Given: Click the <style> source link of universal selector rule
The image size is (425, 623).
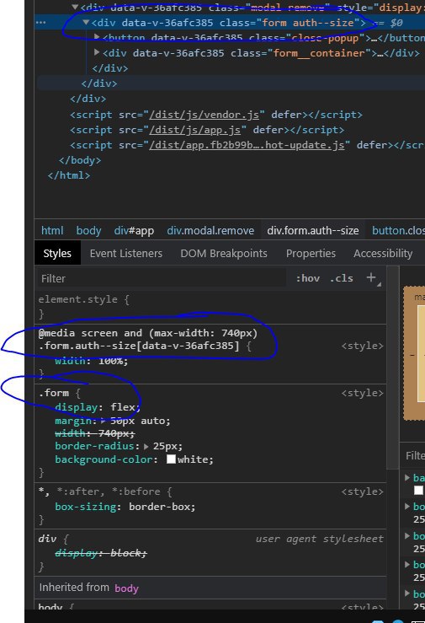Looking at the screenshot, I should (363, 491).
